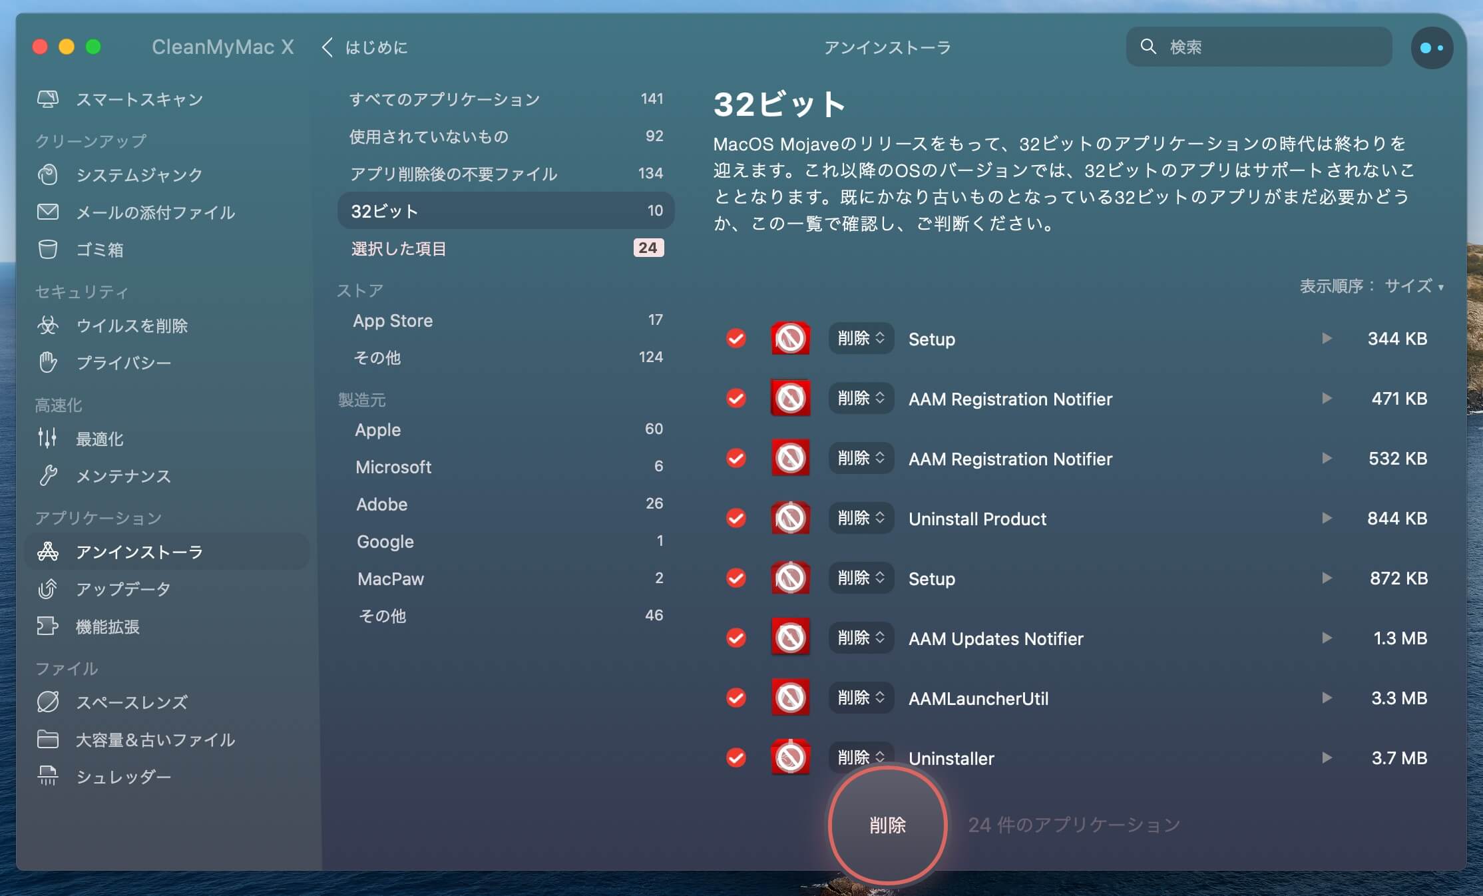The width and height of the screenshot is (1483, 896).
Task: Uncheck the AAMLauncherUtil checkbox
Action: 736,698
